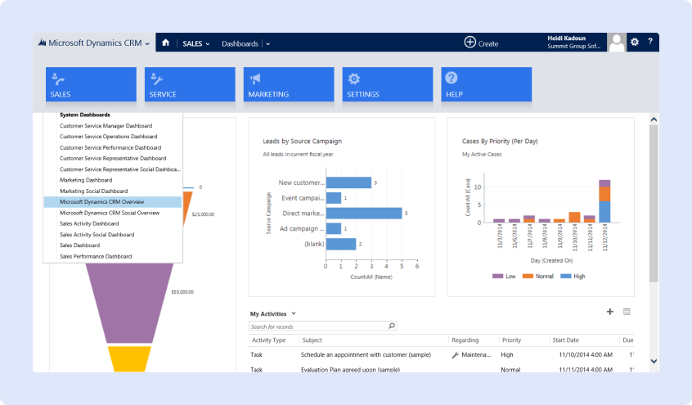Select Marketing Dashboard entry
This screenshot has height=405, width=692.
[x=86, y=180]
